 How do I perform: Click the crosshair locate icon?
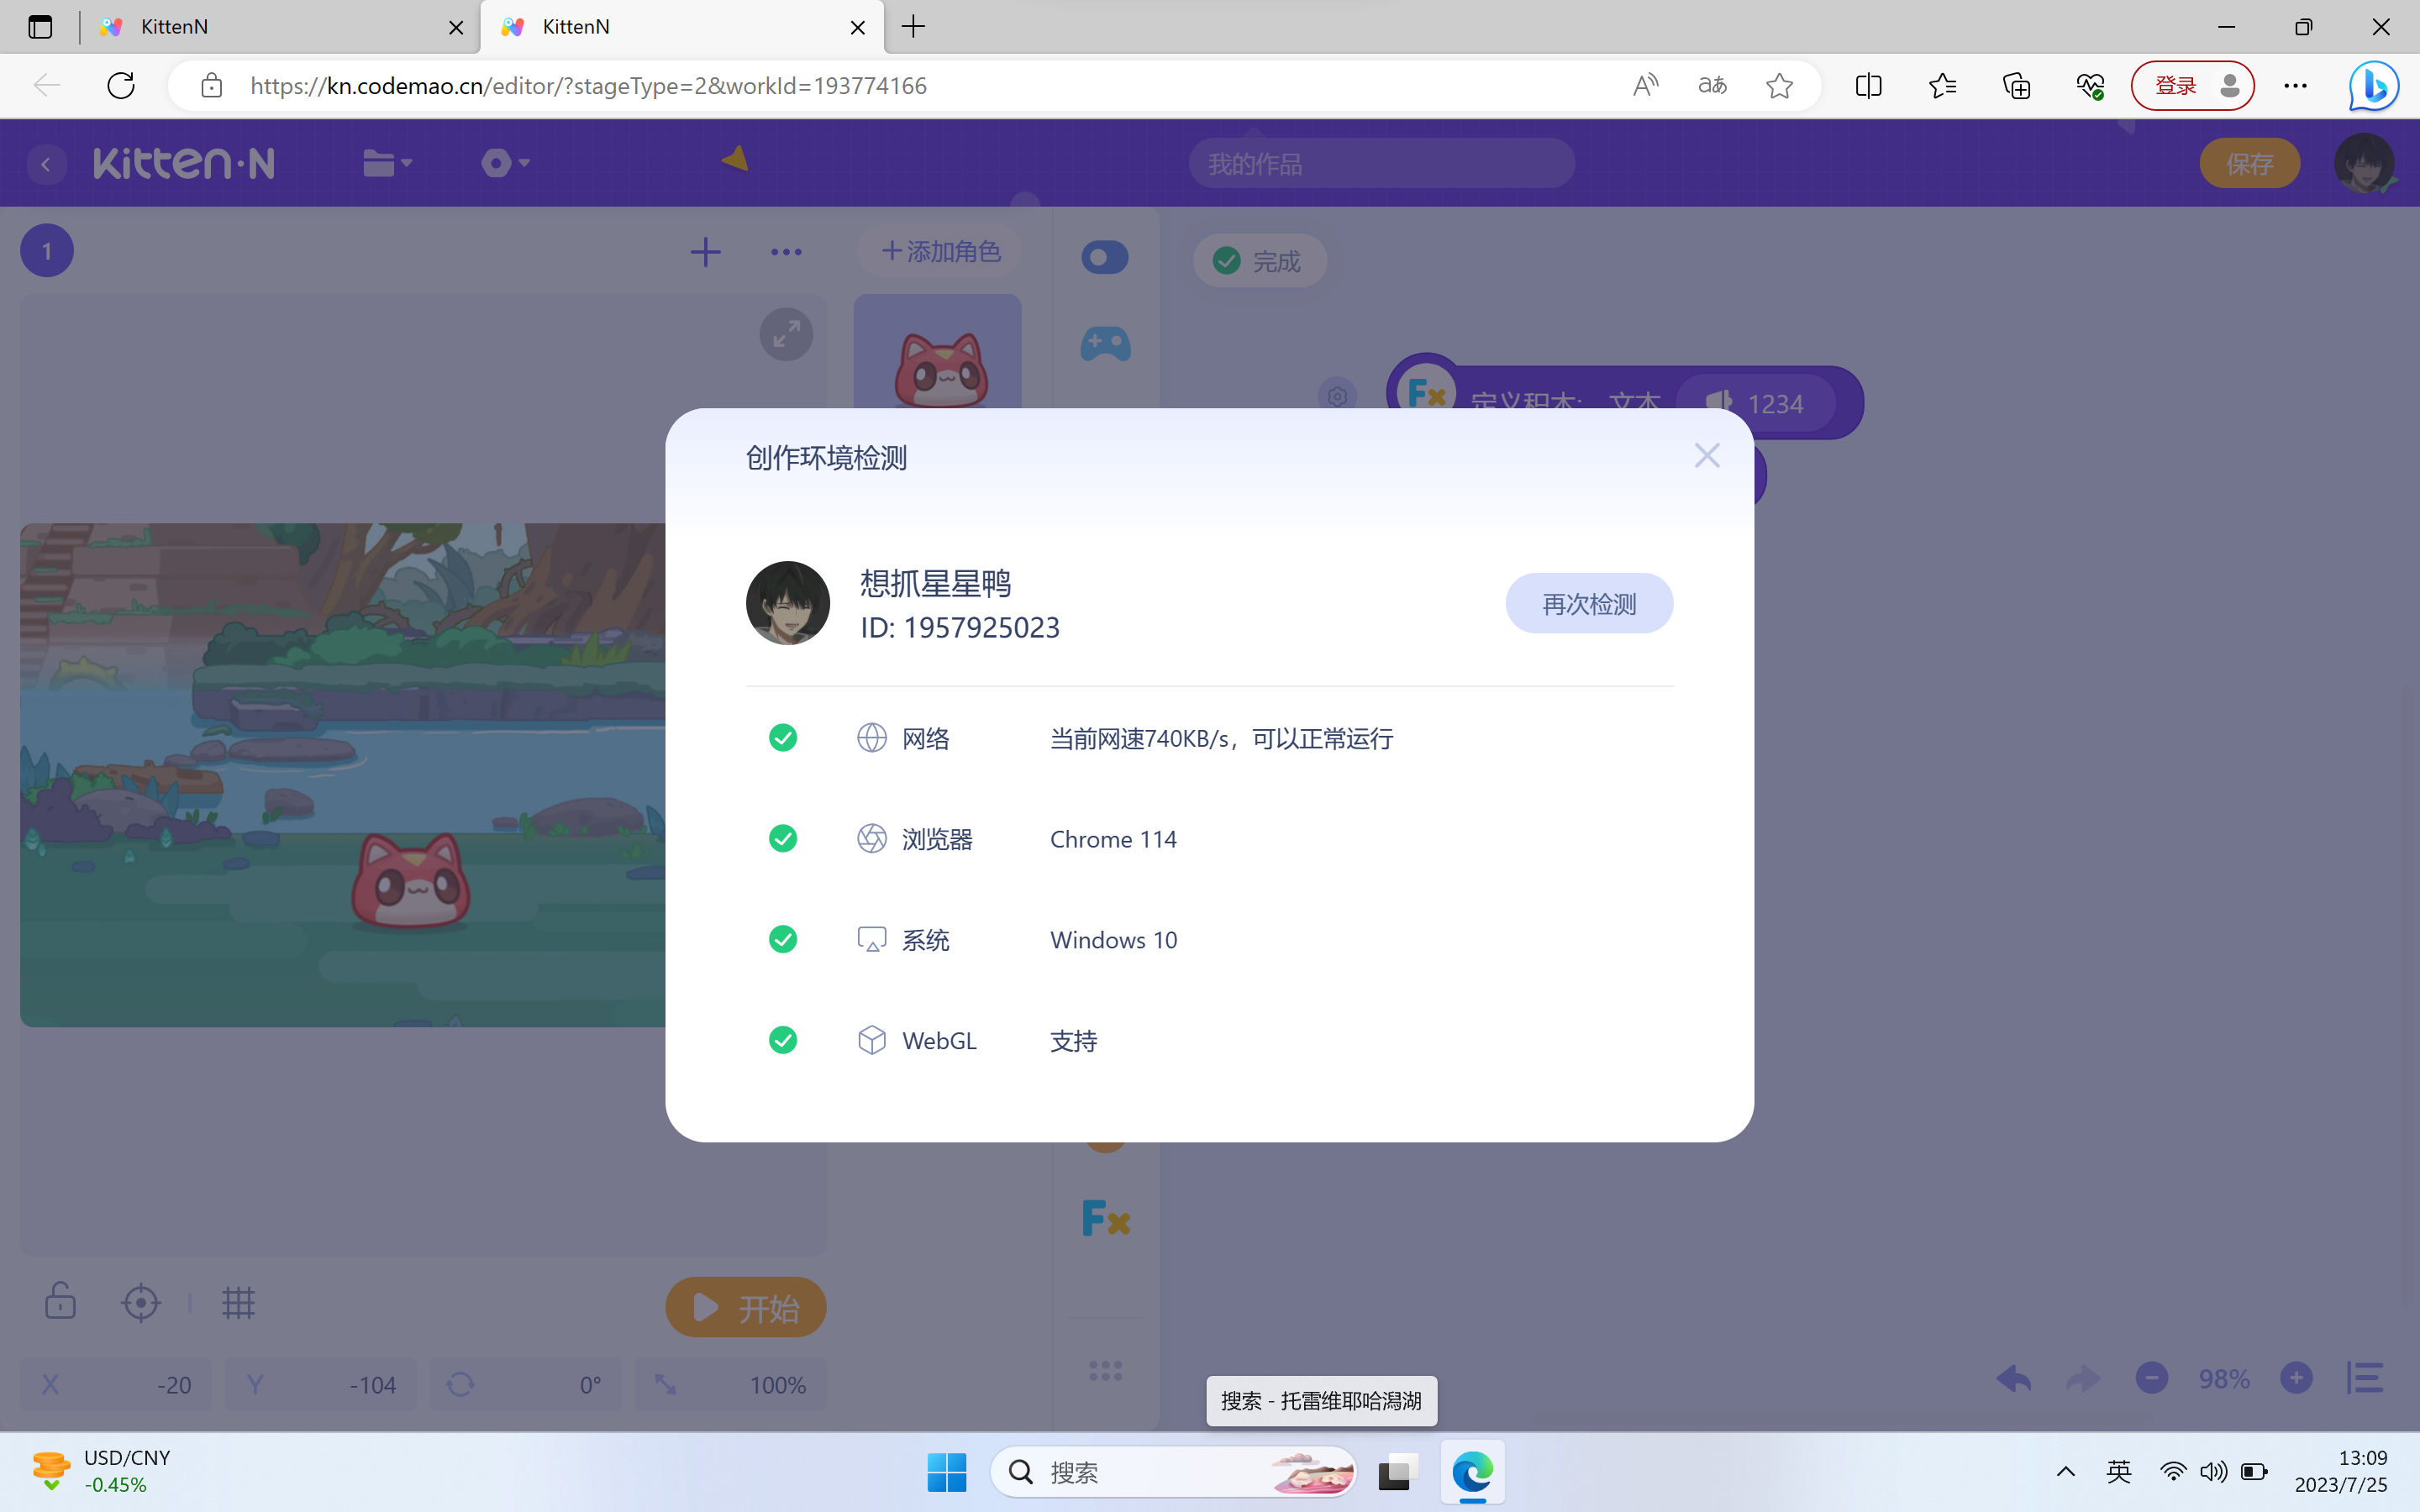(x=141, y=1302)
